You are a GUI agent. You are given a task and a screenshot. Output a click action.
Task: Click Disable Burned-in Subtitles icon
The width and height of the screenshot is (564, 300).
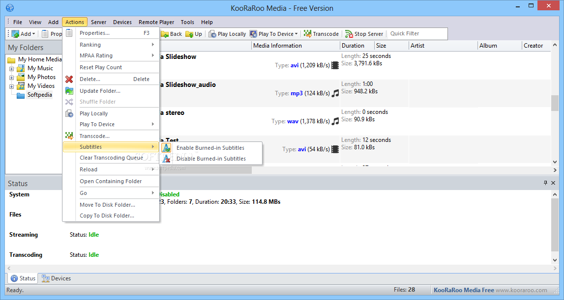pyautogui.click(x=166, y=159)
